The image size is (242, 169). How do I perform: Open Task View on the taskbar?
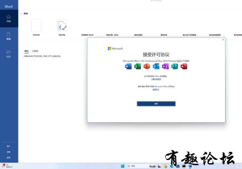[x=159, y=166]
